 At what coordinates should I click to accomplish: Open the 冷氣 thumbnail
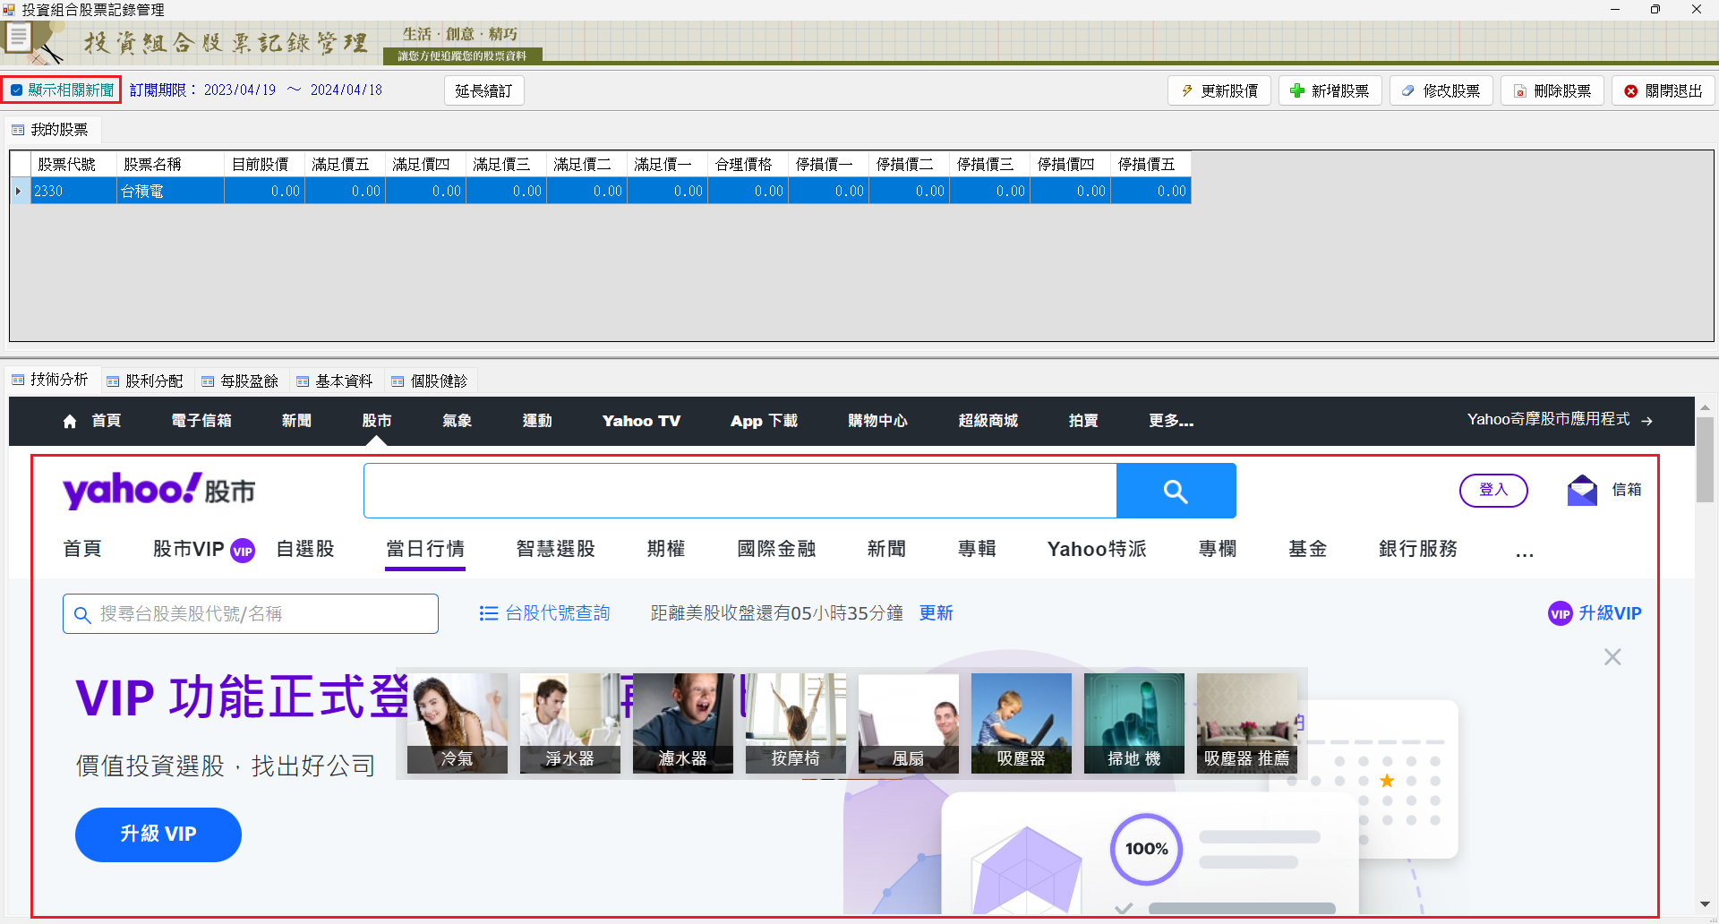[458, 723]
